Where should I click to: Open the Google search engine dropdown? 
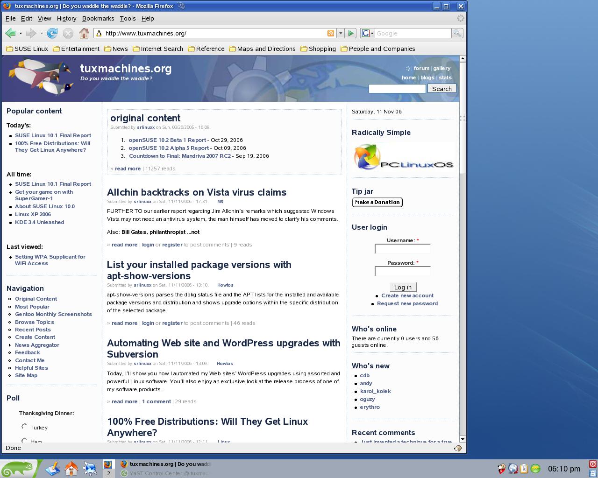click(368, 33)
